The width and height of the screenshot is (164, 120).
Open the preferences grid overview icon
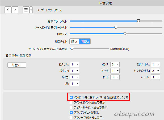tap(26, 10)
